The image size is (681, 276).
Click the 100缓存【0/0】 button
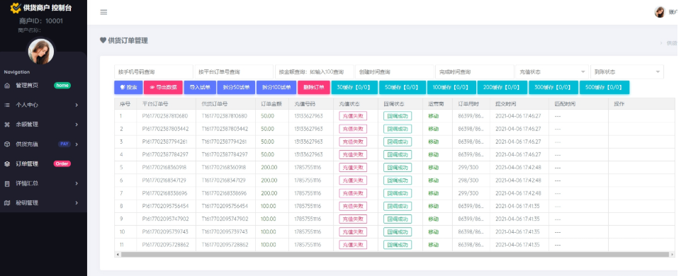451,87
